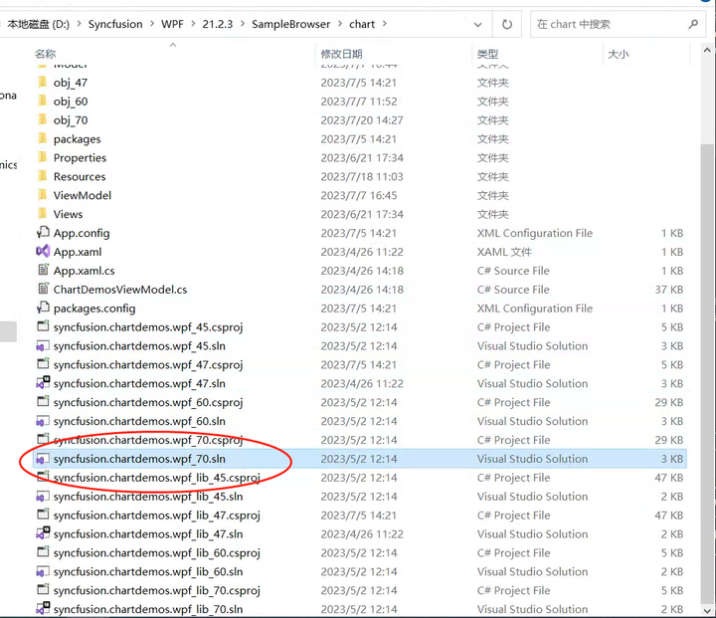Click the wpf_lib_47.sln solution icon
The height and width of the screenshot is (618, 716).
(x=43, y=533)
